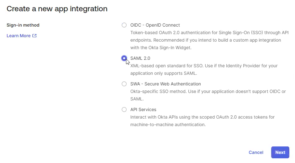The width and height of the screenshot is (295, 163).
Task: Click the "Interact with Okta APIs" description
Action: (x=202, y=117)
